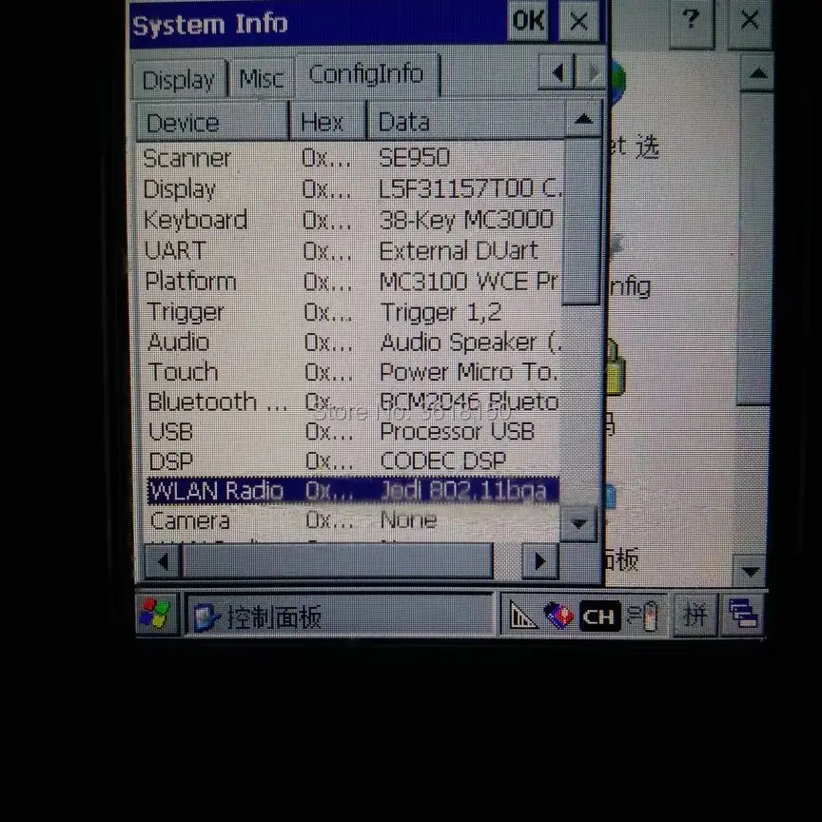
Task: Select the Trigger row
Action: click(x=351, y=312)
